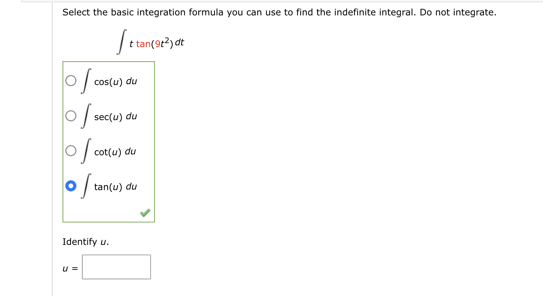Click the u = answer input box
543x296 pixels.
[116, 267]
